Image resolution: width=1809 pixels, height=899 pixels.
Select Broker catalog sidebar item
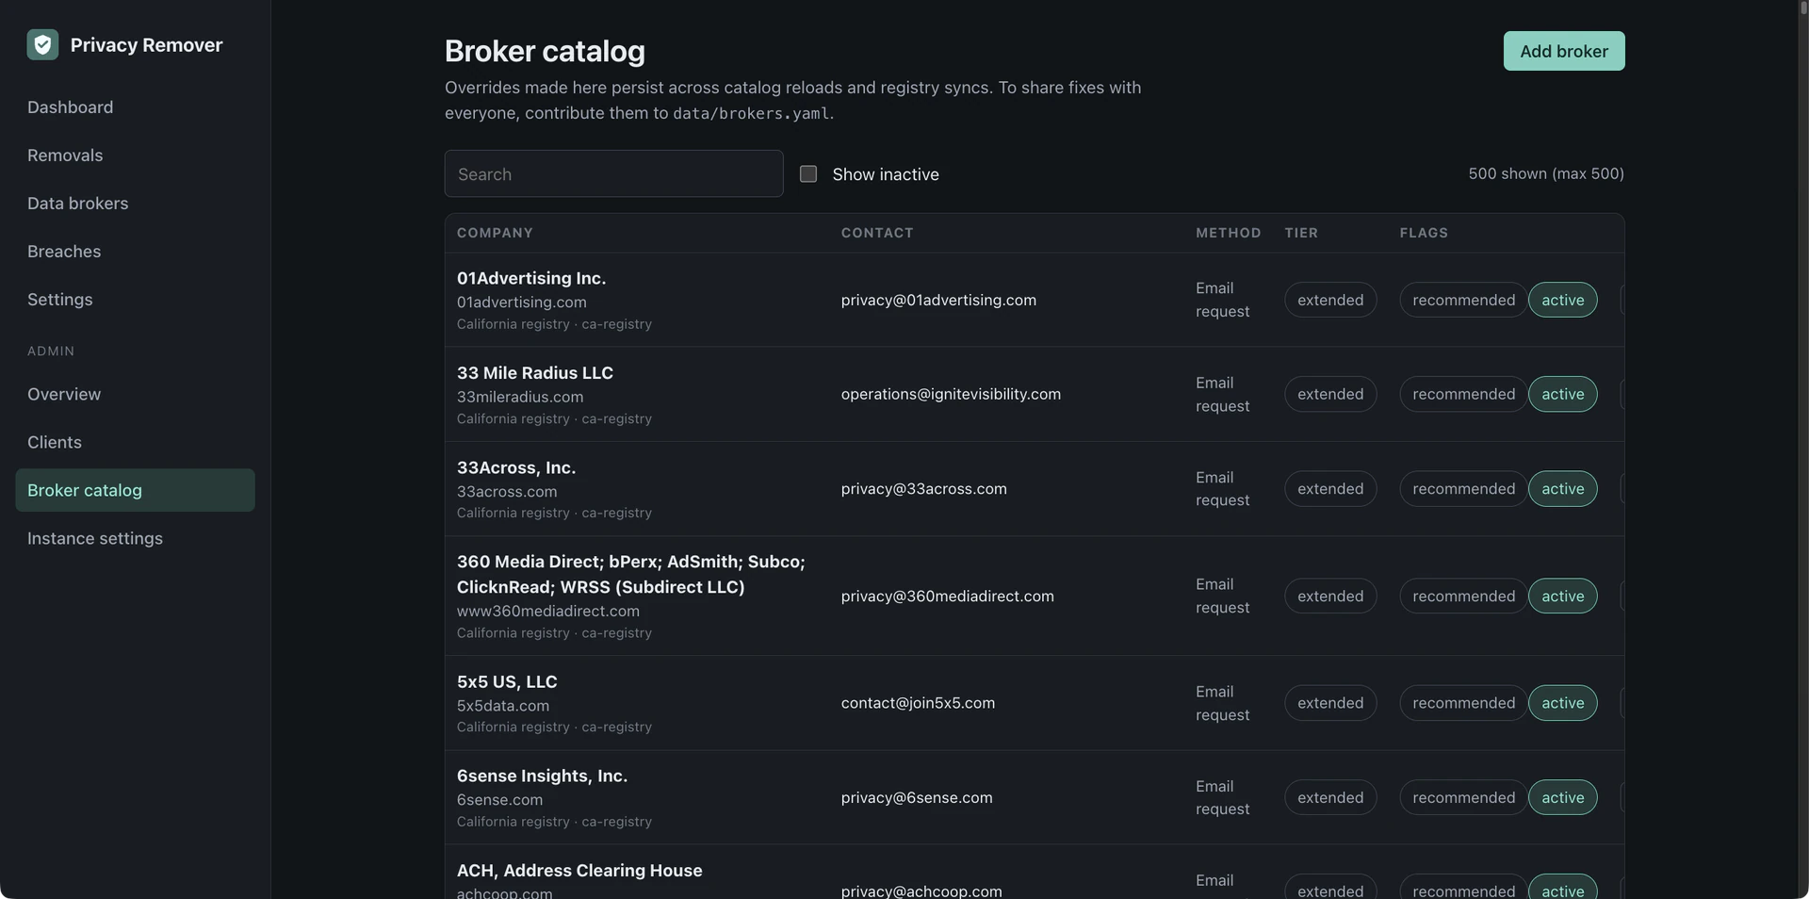135,490
